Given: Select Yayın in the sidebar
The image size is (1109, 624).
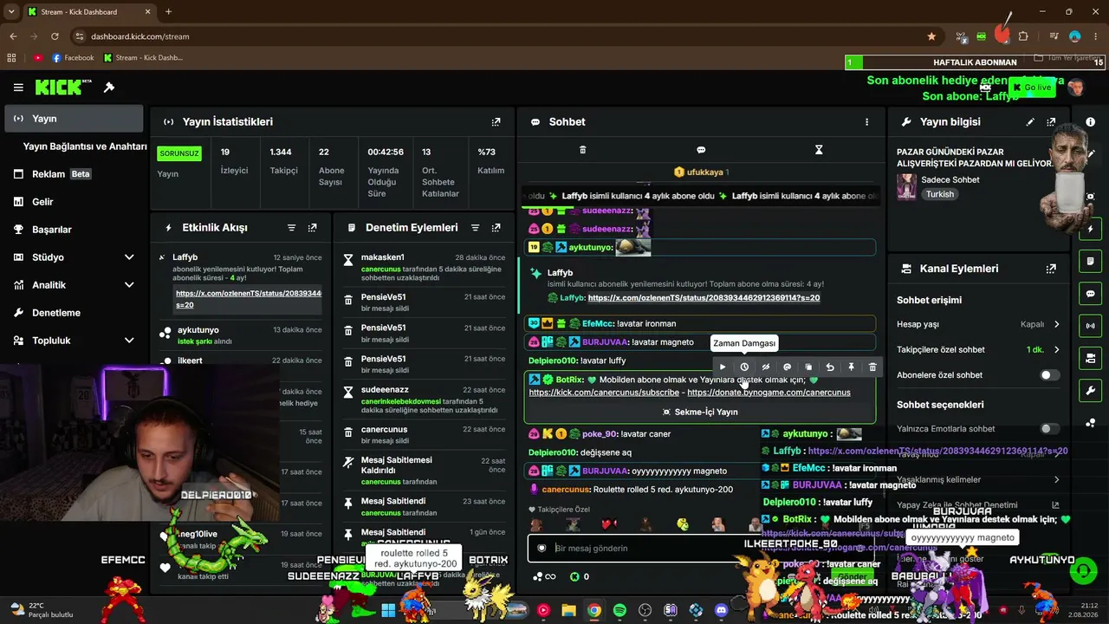Looking at the screenshot, I should point(74,119).
